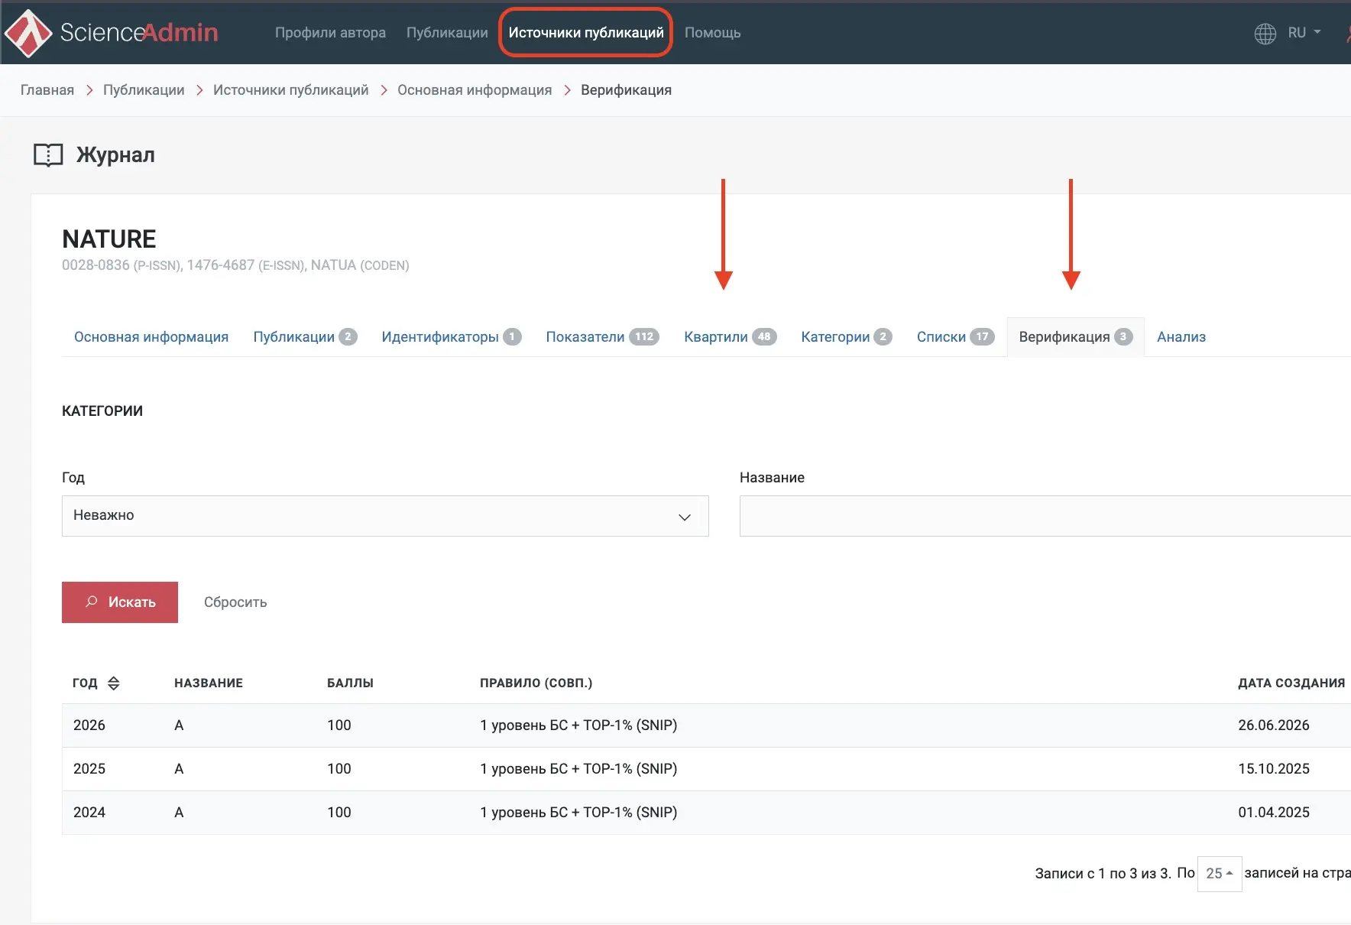Click the creation date 01.04.2025
The height and width of the screenshot is (925, 1351).
[1274, 813]
